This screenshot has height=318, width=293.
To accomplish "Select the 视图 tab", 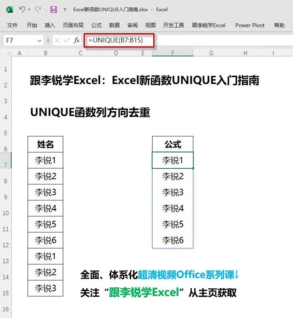I will [151, 25].
